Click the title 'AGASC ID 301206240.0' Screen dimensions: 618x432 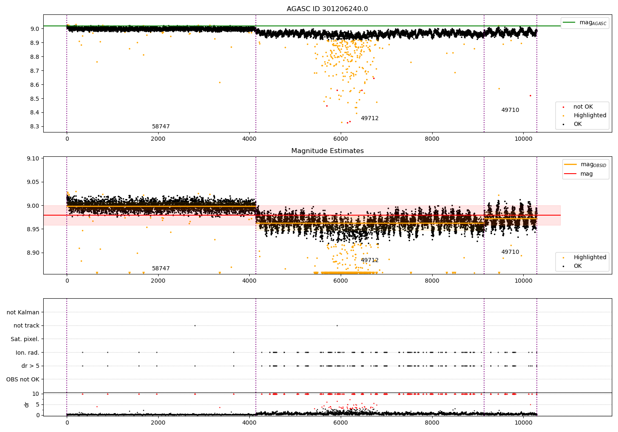pos(327,9)
